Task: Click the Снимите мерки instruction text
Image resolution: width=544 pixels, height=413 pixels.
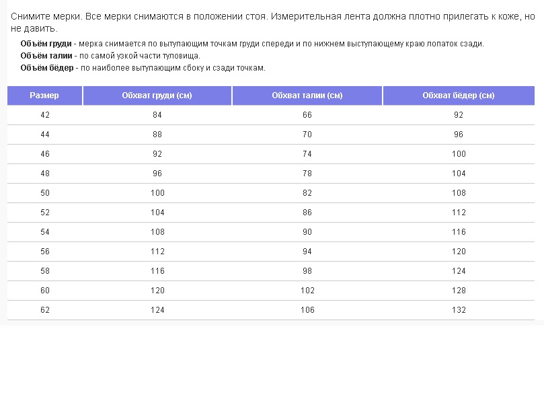Action: tap(46, 16)
